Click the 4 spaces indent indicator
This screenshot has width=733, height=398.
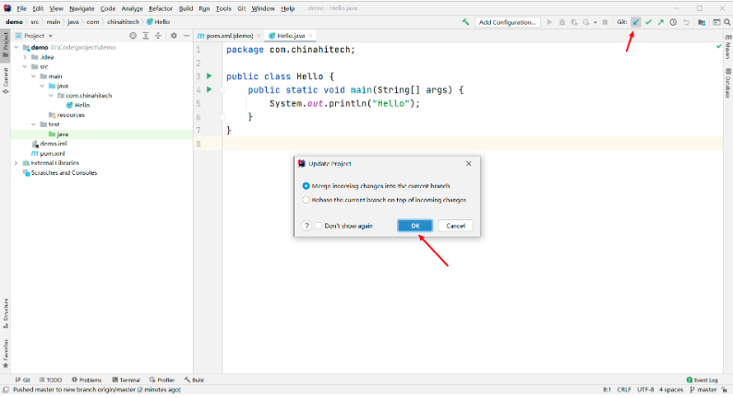point(671,389)
